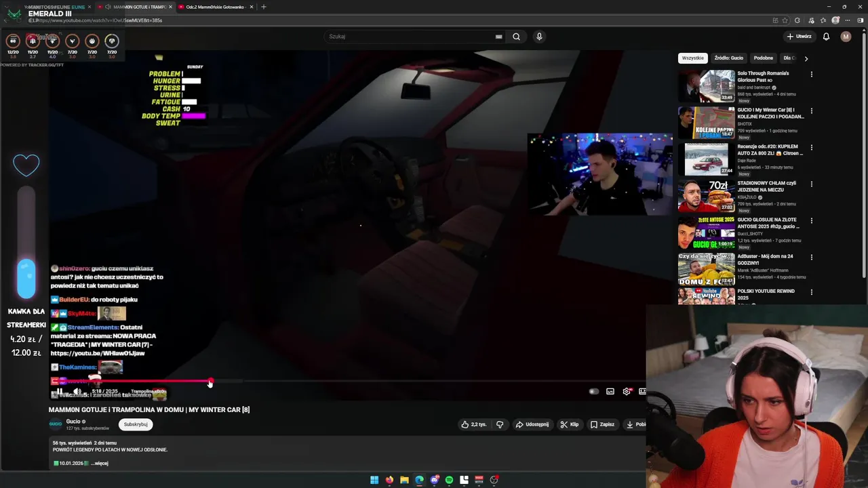Open Discord from the taskbar
The height and width of the screenshot is (488, 868).
434,480
